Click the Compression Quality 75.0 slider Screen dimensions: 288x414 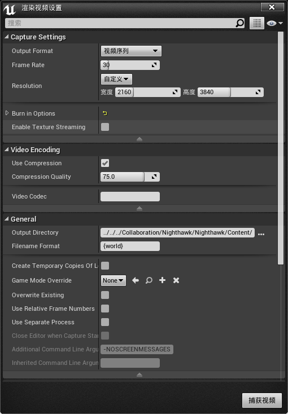130,177
